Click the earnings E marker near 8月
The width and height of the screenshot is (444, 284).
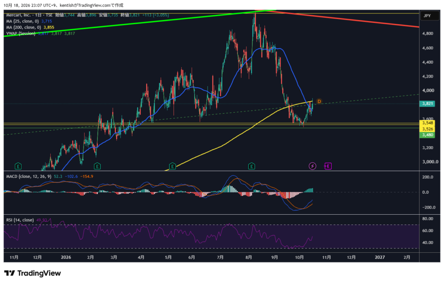click(x=251, y=166)
